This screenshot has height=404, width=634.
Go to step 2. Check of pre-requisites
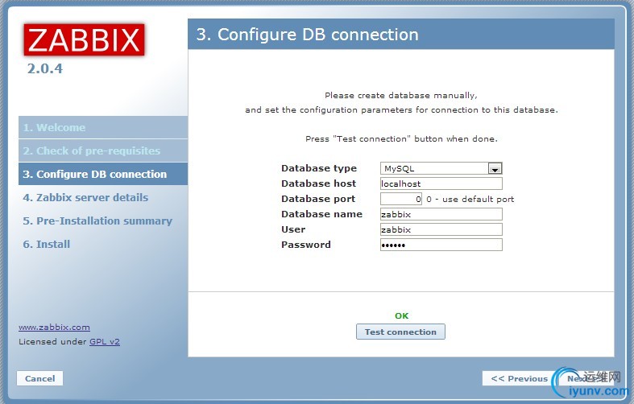tap(103, 150)
